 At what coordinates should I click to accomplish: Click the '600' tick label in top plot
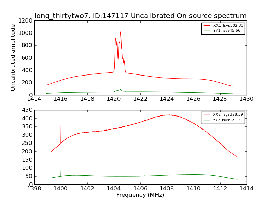[x=27, y=58]
